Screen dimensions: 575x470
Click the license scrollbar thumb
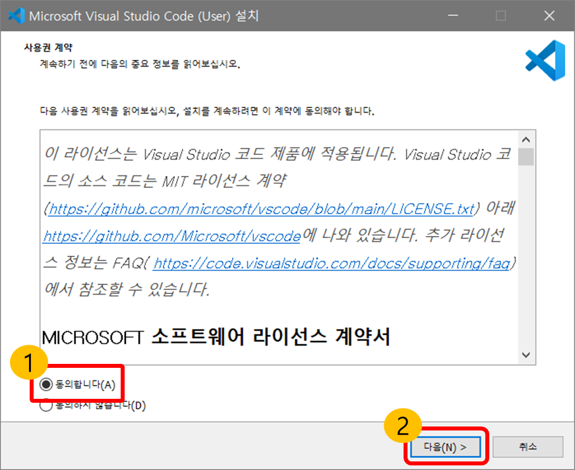(x=526, y=156)
